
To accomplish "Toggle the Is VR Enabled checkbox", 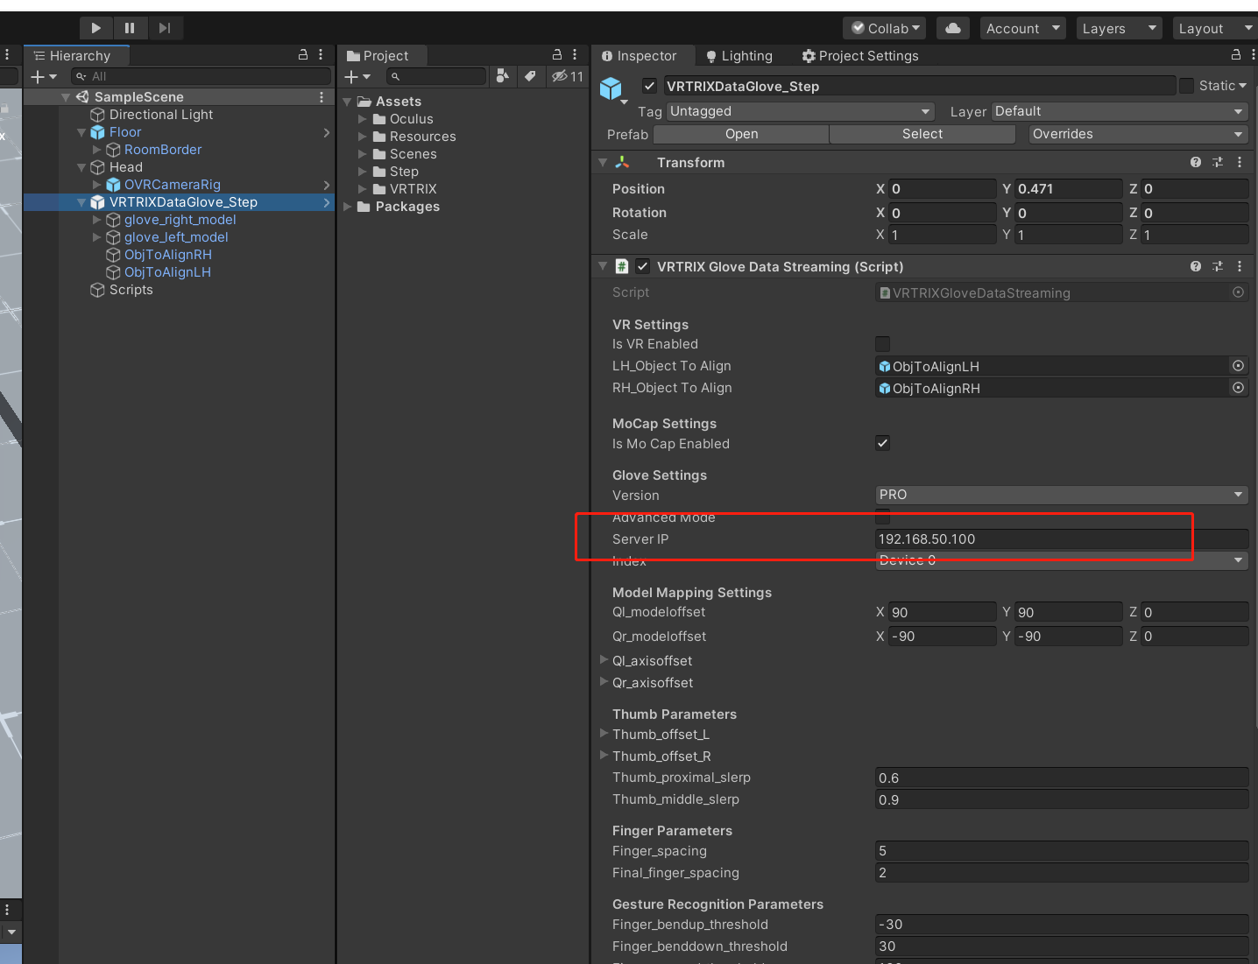I will pyautogui.click(x=882, y=344).
